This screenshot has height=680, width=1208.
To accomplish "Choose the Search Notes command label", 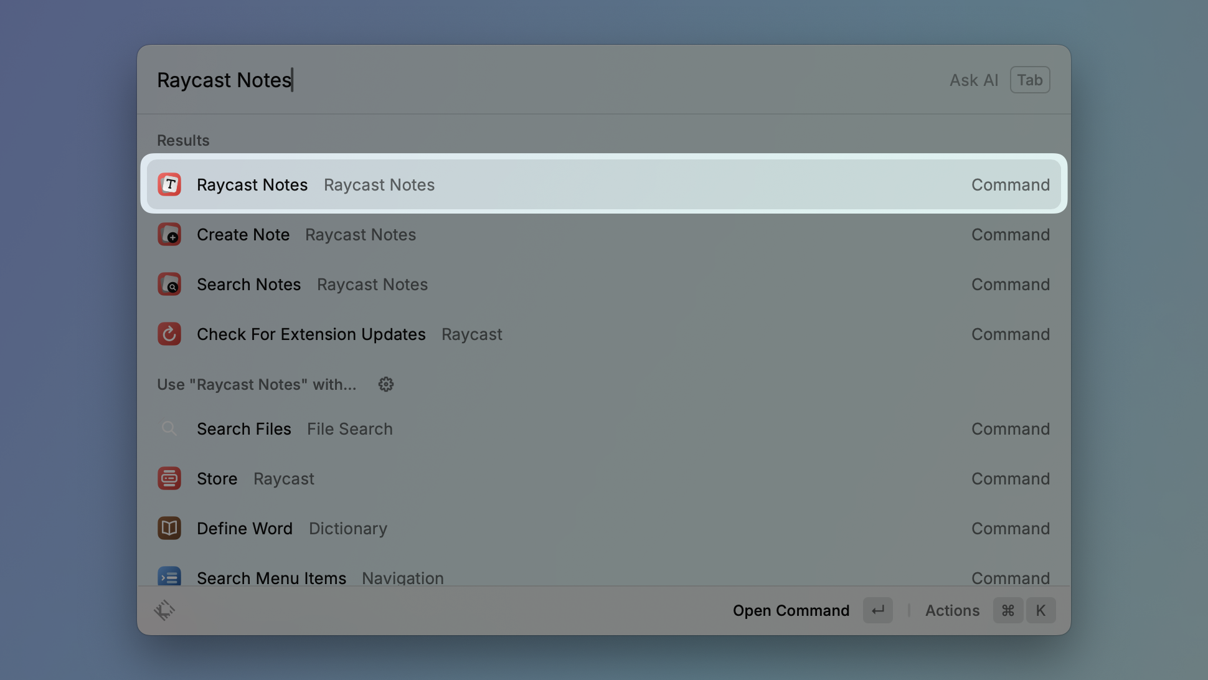I will click(249, 285).
